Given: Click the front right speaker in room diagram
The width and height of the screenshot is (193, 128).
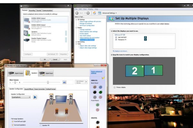Looking at the screenshot, I should tap(71, 99).
